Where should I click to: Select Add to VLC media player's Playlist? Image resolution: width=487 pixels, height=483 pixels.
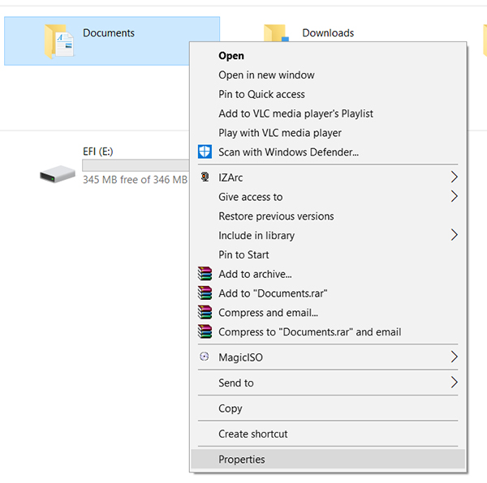tap(295, 113)
